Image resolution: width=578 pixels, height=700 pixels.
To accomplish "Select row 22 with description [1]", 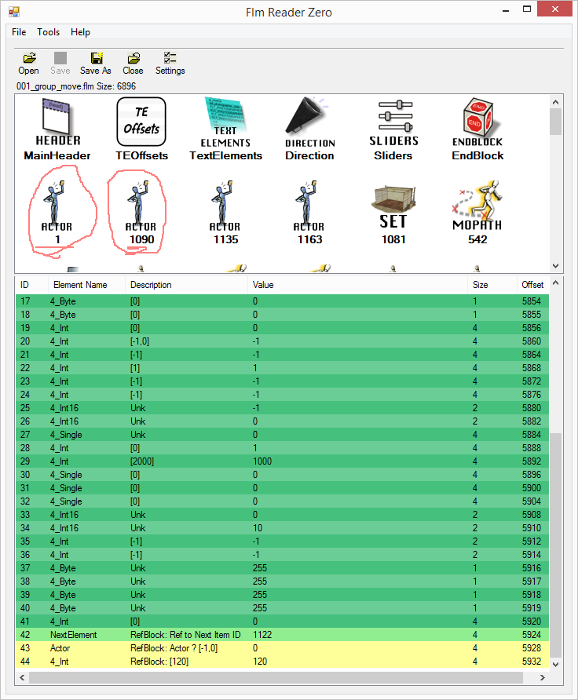I will tap(282, 368).
